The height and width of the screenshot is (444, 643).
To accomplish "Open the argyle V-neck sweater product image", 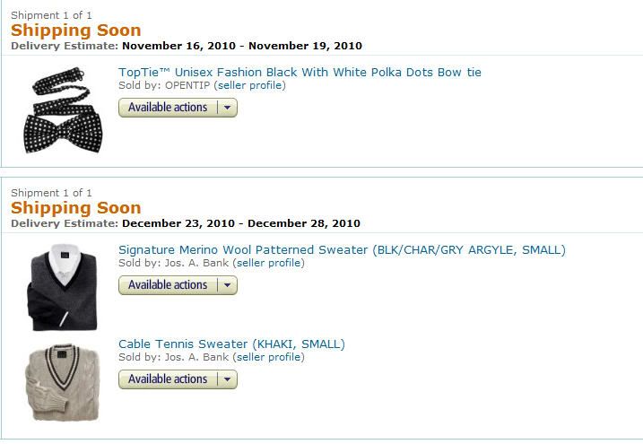I will click(x=63, y=287).
